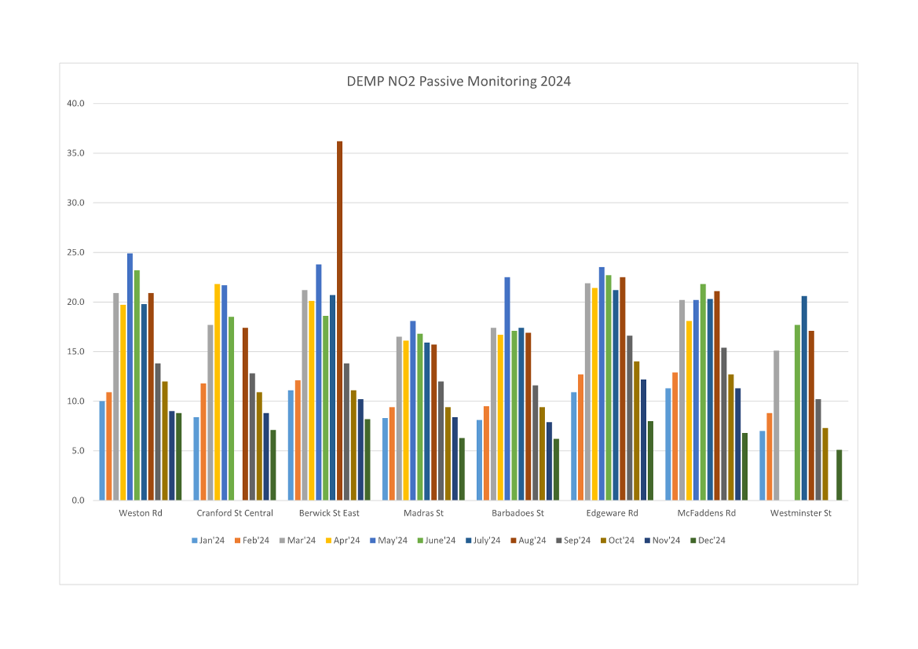Select the Mar'24 bar for Westminster St
This screenshot has height=649, width=918.
coord(776,426)
